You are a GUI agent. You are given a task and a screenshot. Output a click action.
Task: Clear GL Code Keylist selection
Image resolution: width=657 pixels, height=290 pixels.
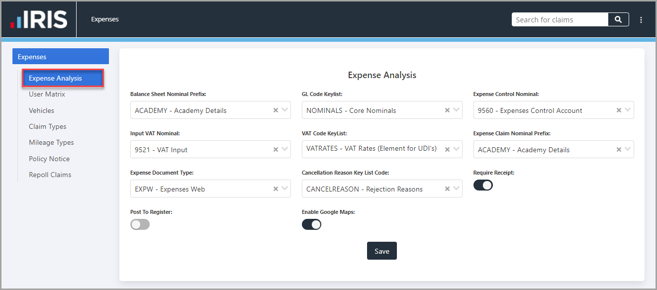coord(447,110)
